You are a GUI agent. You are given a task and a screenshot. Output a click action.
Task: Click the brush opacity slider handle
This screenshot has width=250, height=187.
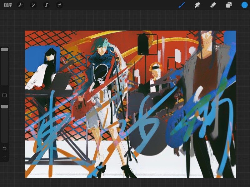[4, 107]
